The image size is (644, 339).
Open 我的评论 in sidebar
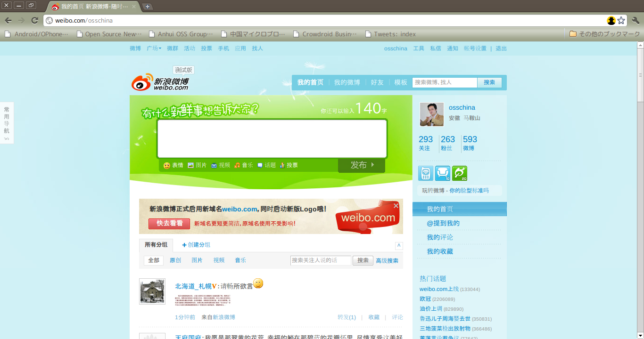[440, 237]
